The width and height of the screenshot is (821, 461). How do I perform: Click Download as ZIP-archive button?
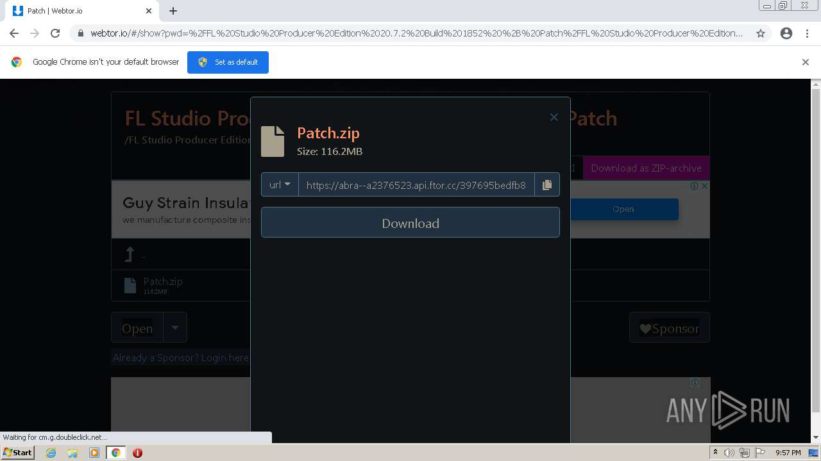646,168
